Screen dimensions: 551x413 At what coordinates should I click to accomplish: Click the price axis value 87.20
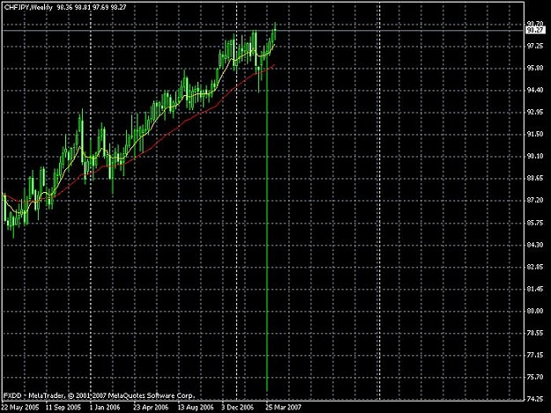[535, 201]
